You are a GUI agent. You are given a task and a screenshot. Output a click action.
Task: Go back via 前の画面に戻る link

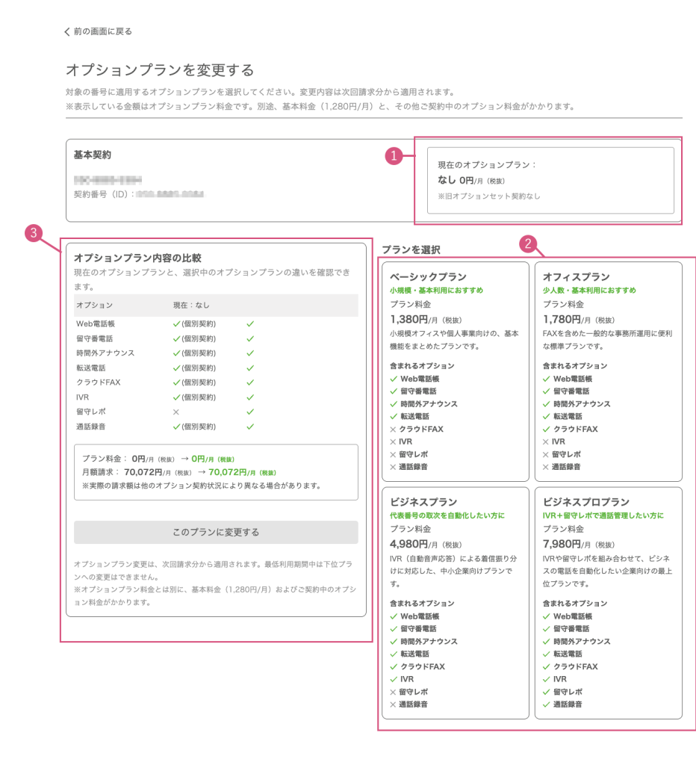(102, 32)
